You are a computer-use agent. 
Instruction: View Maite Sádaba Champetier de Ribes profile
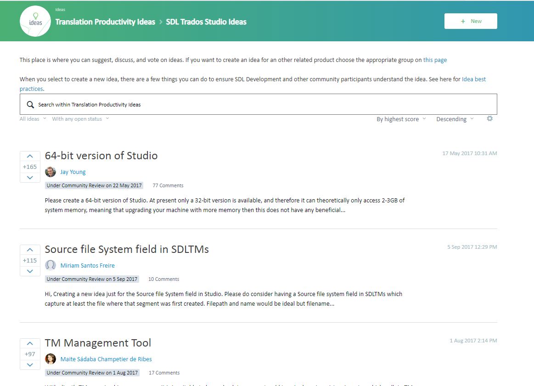(106, 359)
